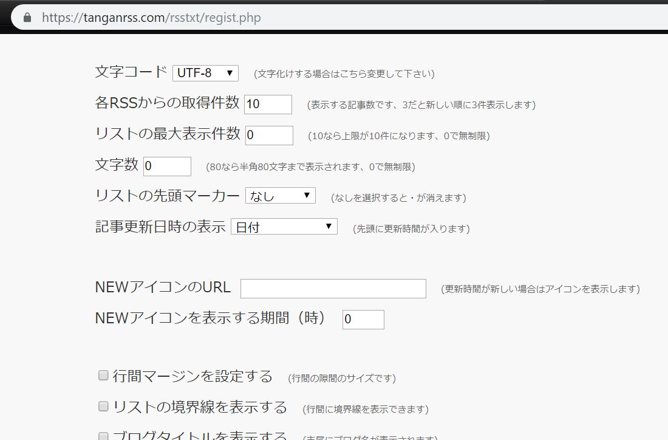
Task: Focus the NEWアイコンを表示する期間 field
Action: pos(363,318)
